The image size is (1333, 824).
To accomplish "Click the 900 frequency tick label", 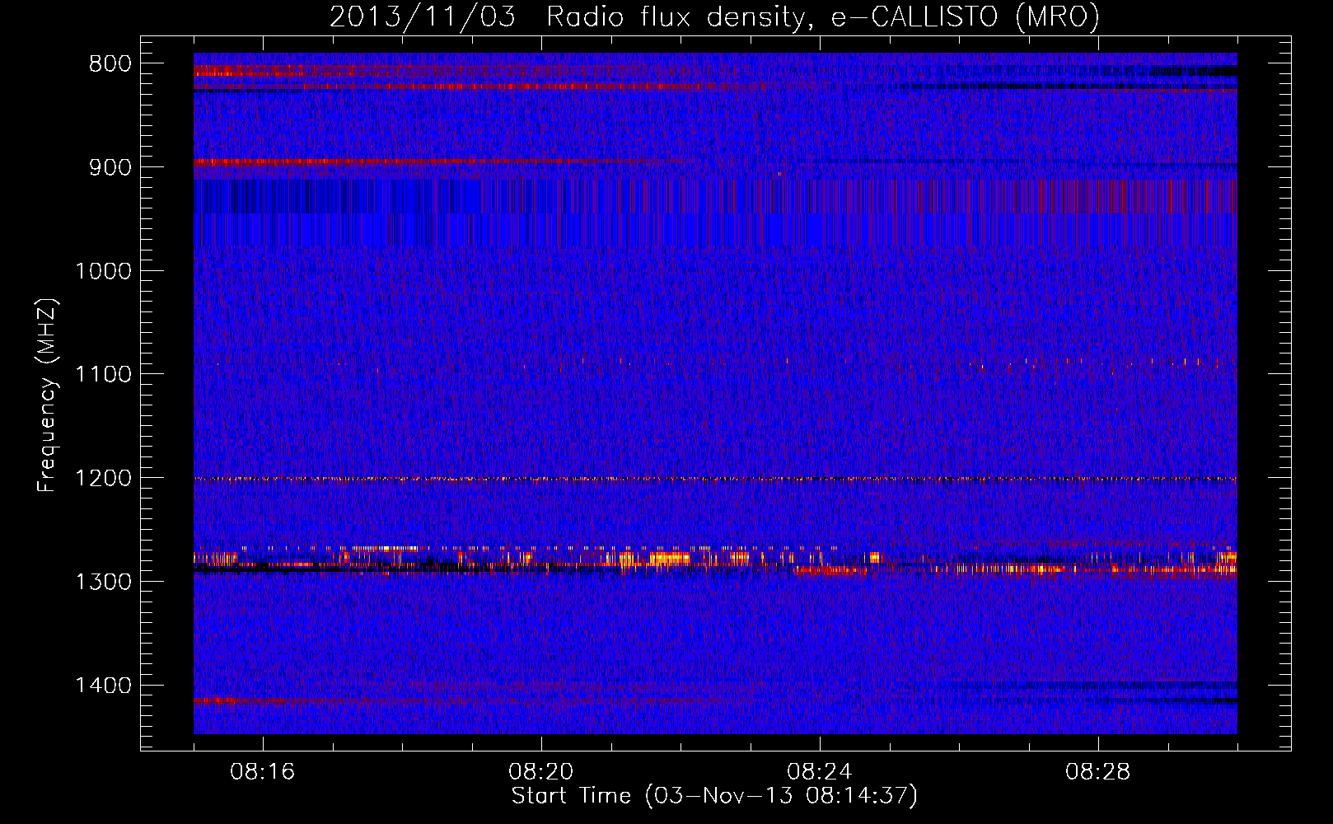I will 110,167.
